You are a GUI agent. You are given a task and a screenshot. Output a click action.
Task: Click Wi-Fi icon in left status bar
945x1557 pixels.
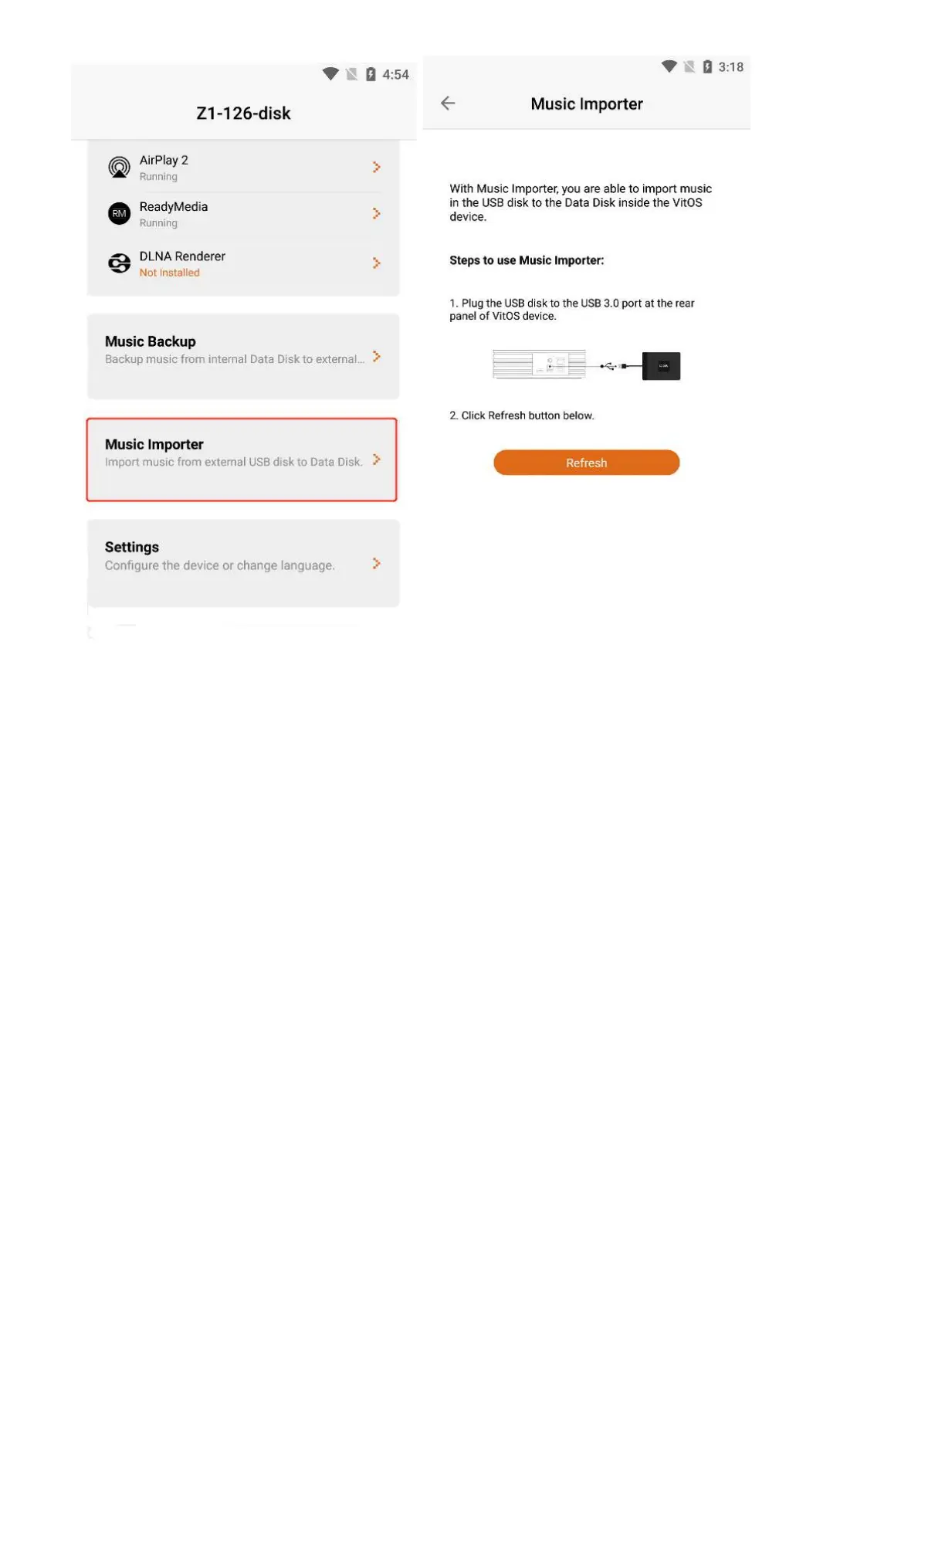pos(330,74)
